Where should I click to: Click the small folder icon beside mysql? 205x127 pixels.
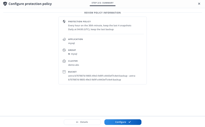point(69,54)
